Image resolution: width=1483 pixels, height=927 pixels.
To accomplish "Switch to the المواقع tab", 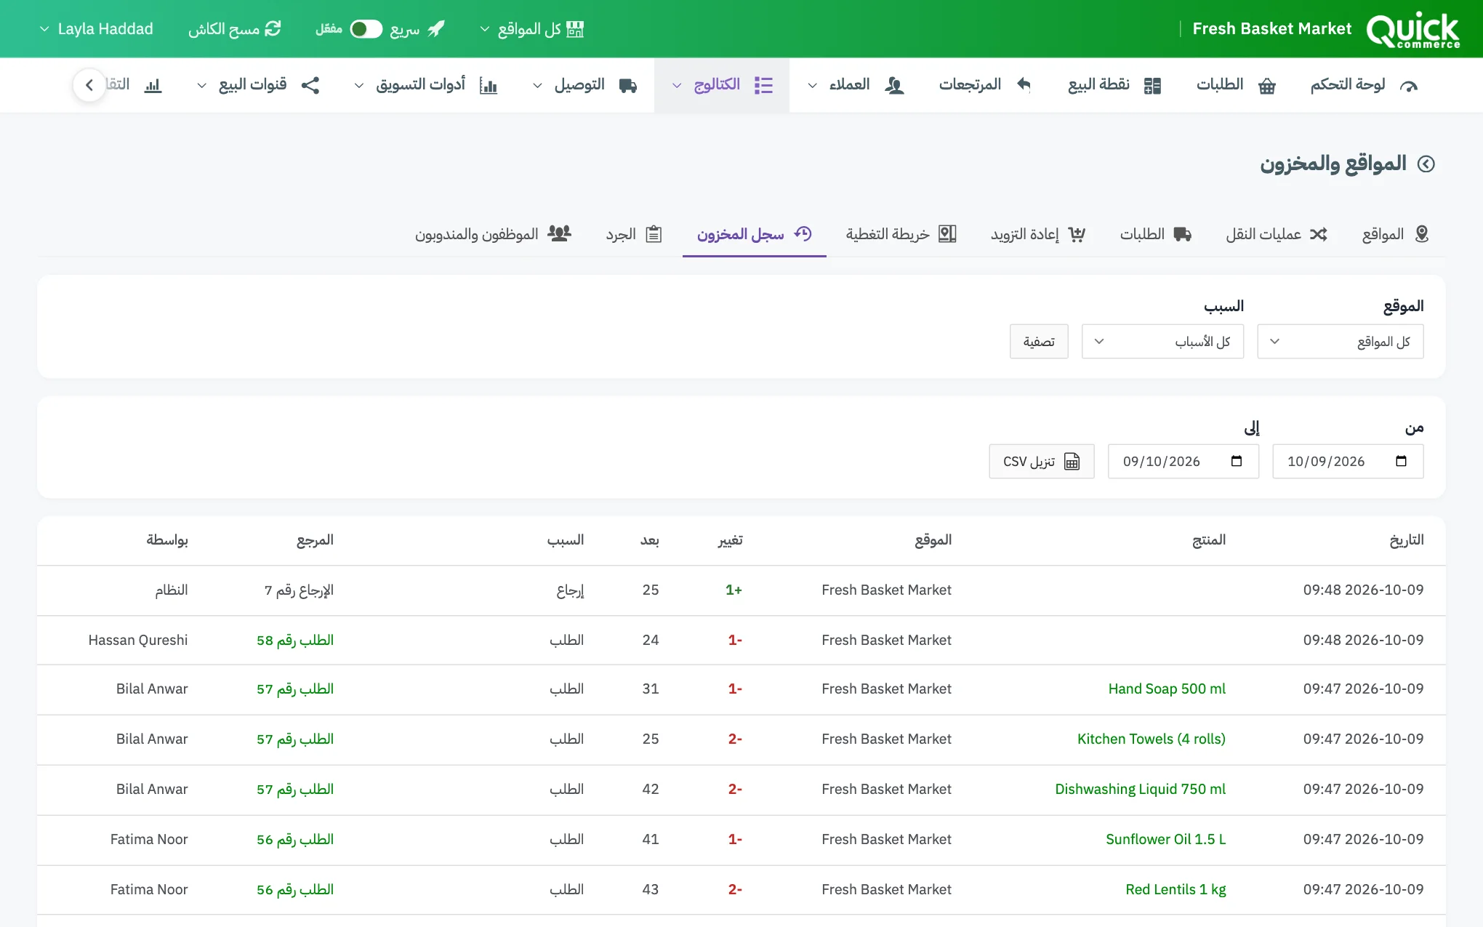I will point(1396,234).
